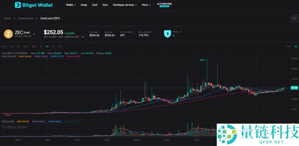Click the MA10: 234.56 price indicator
This screenshot has width=299, height=146.
41,57
